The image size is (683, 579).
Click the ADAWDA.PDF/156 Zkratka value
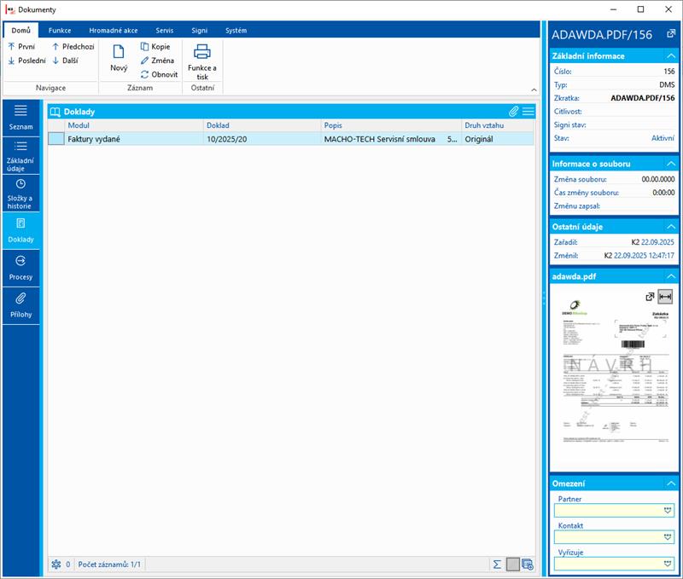(643, 98)
